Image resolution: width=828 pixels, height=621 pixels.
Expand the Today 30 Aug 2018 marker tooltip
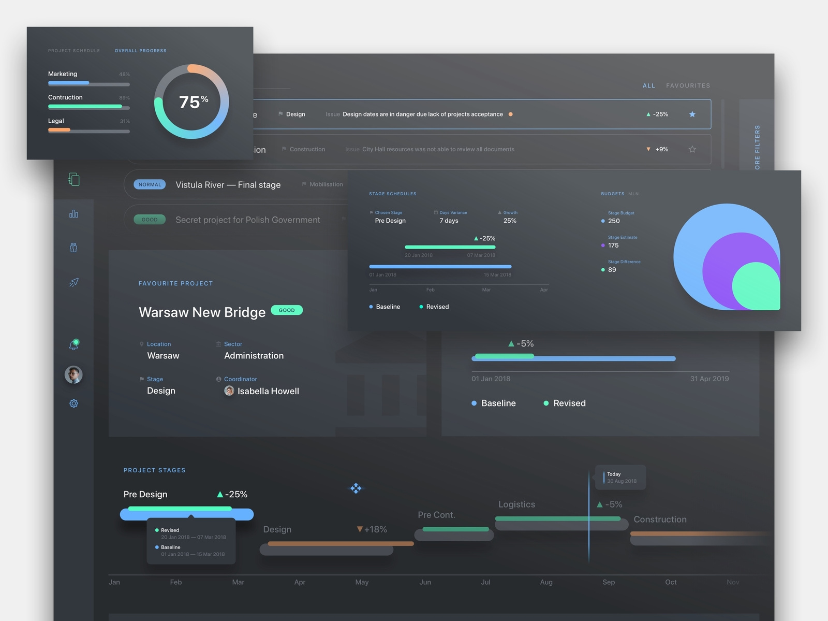[x=620, y=476]
